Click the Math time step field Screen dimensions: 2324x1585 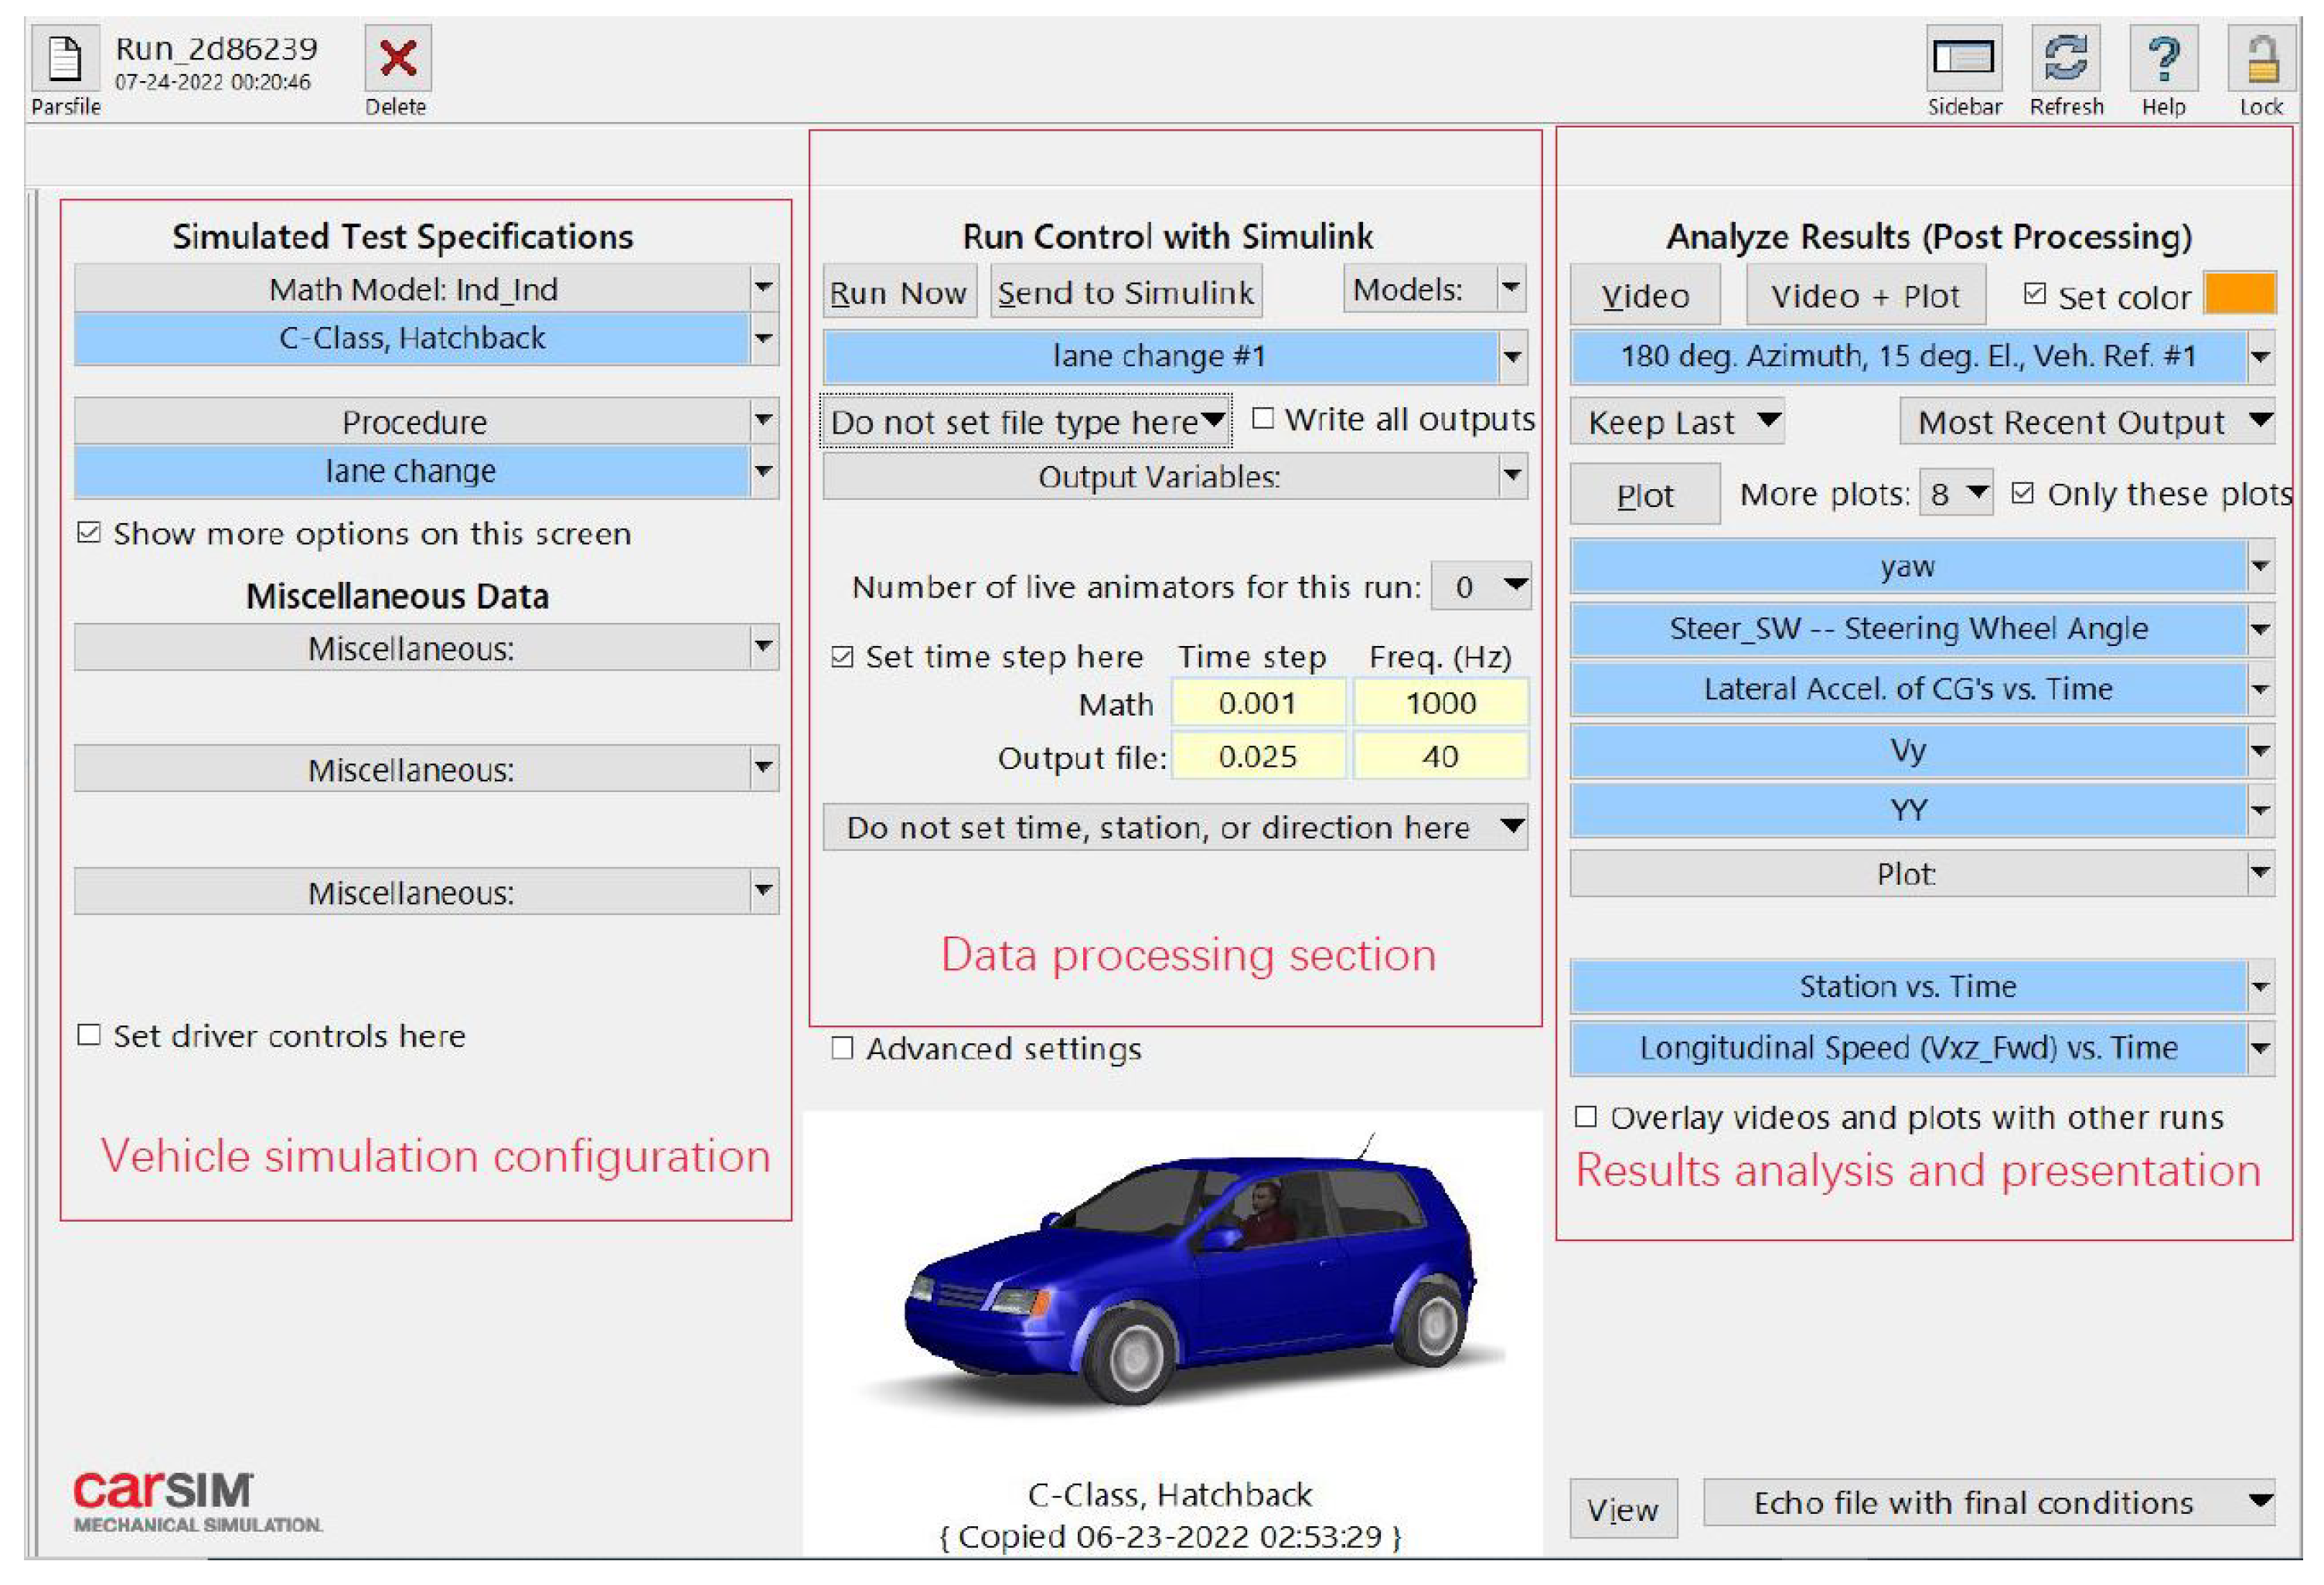coord(1257,702)
